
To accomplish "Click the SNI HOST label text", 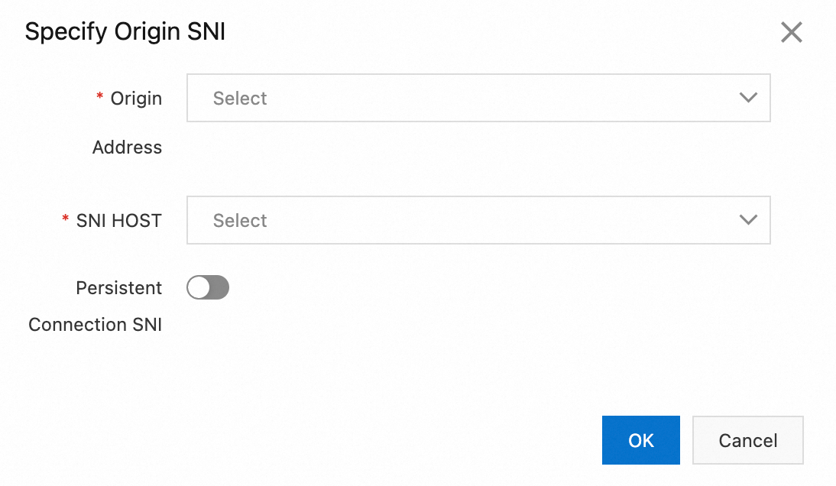I will pyautogui.click(x=118, y=221).
